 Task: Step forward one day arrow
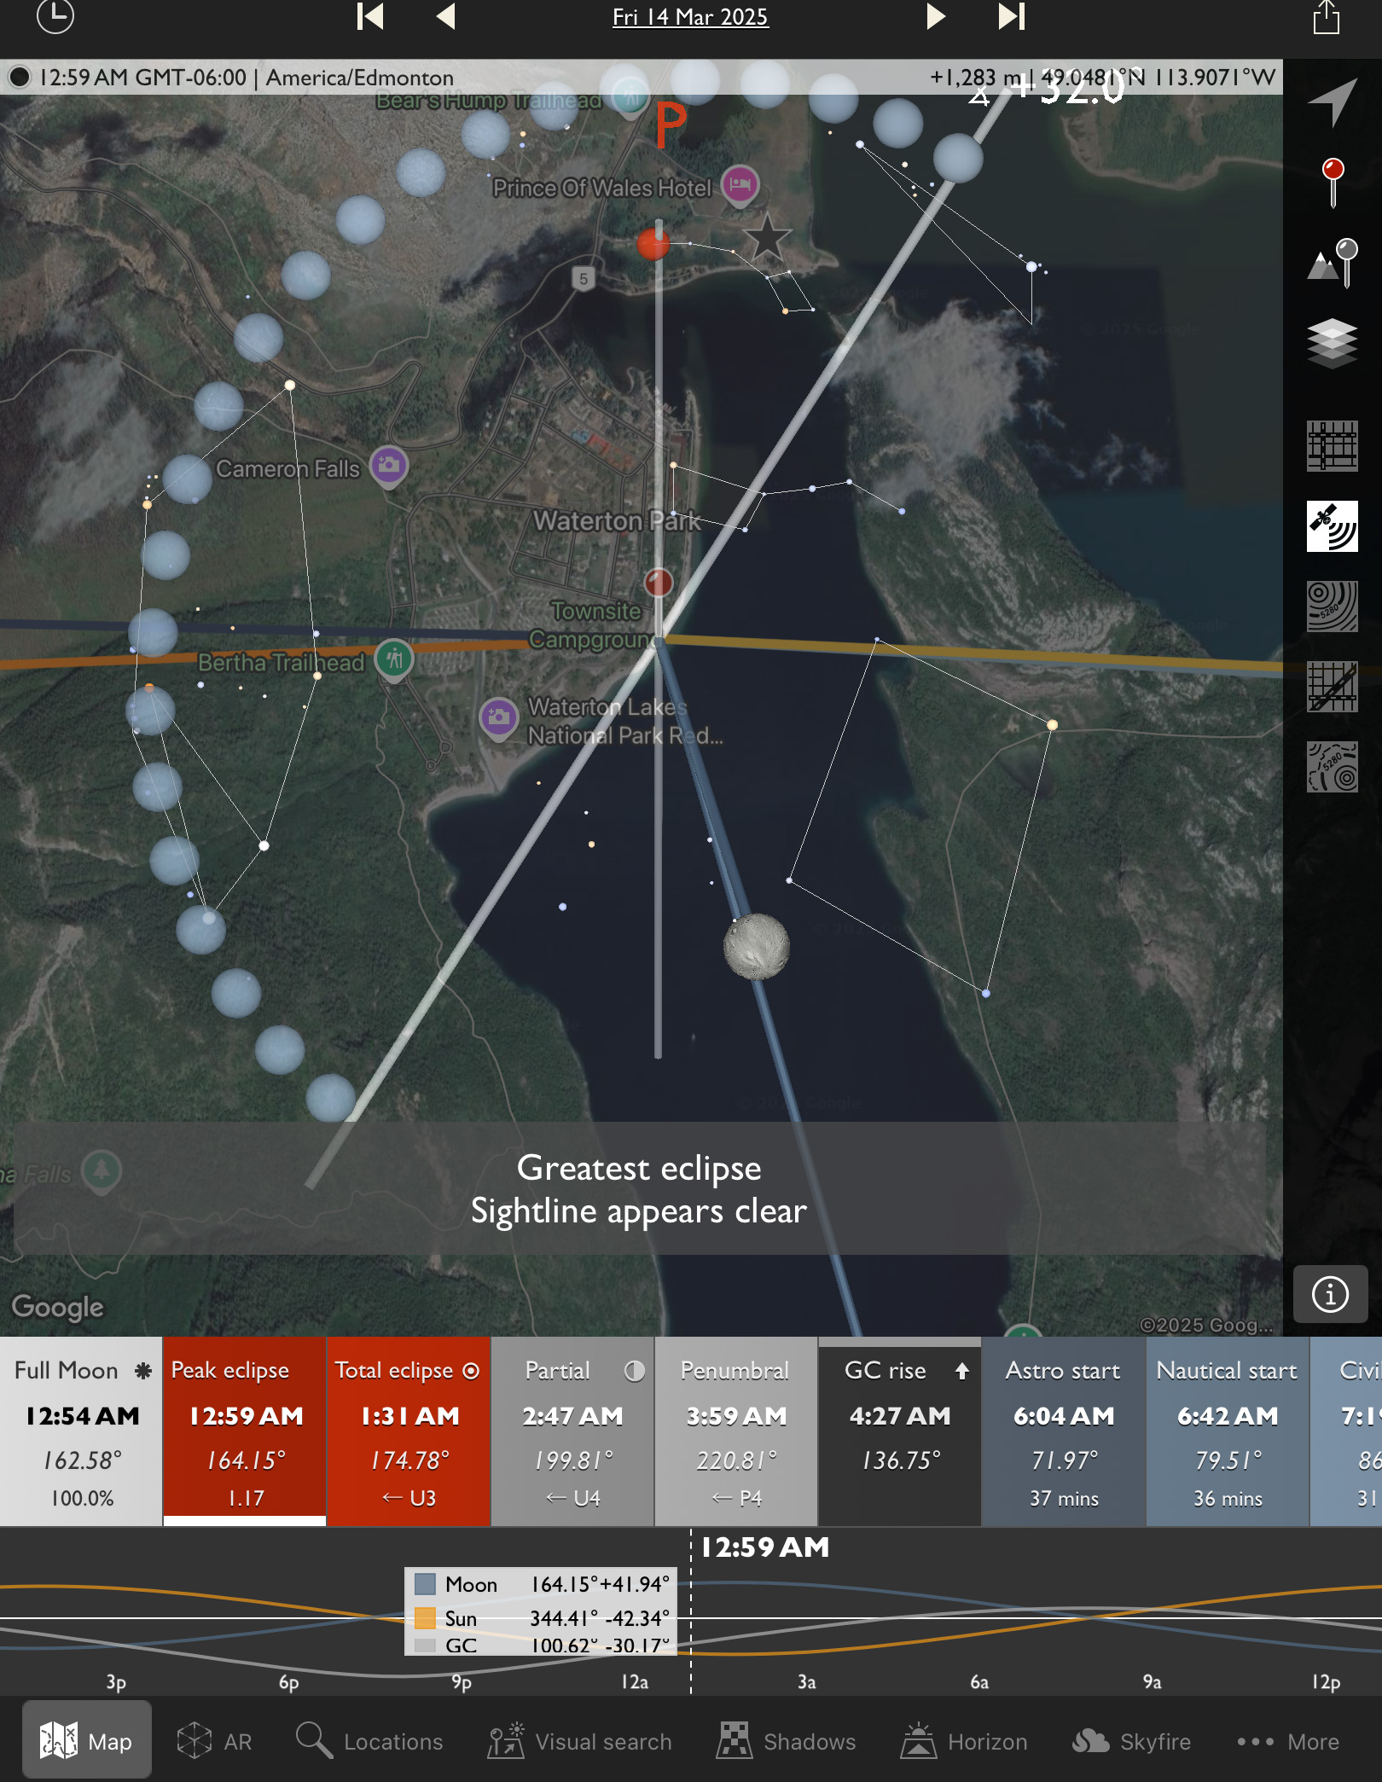[936, 16]
